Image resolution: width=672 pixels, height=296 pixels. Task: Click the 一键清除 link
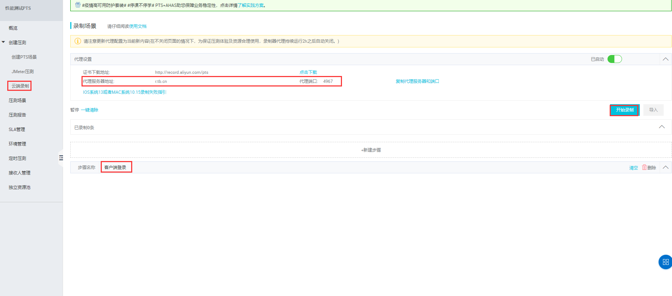pyautogui.click(x=89, y=110)
